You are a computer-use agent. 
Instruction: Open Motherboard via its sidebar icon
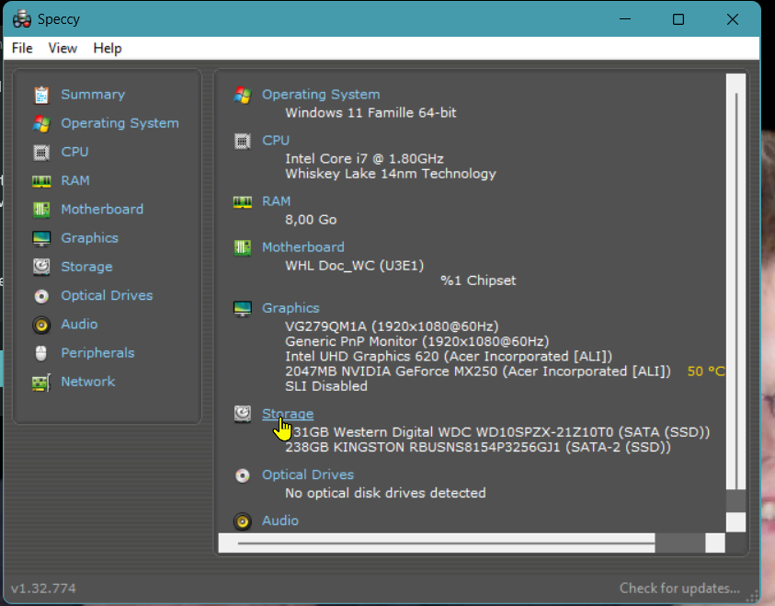point(41,210)
